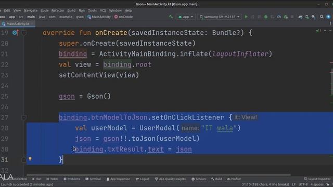
Task: Open App Quality Insights tool window
Action: tap(170, 179)
